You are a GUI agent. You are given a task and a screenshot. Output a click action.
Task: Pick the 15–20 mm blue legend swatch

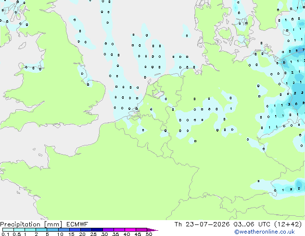coord(75,230)
